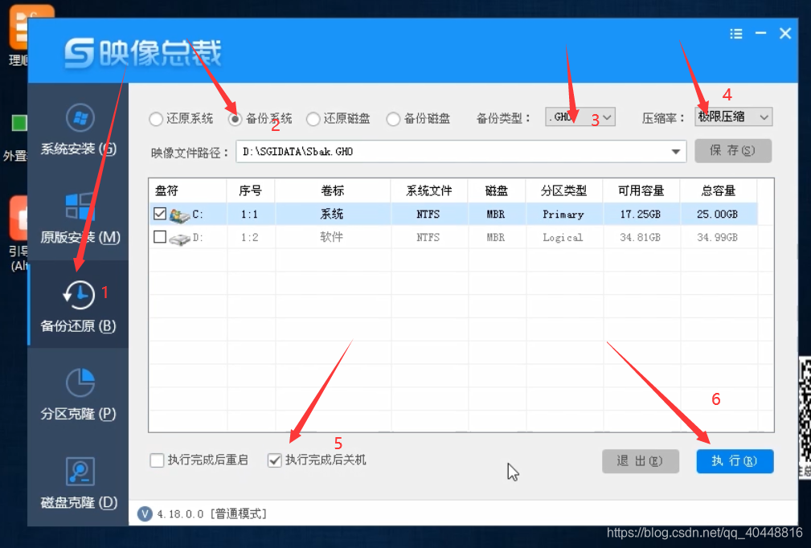Expand the image file path dropdown
811x548 pixels.
coord(676,151)
